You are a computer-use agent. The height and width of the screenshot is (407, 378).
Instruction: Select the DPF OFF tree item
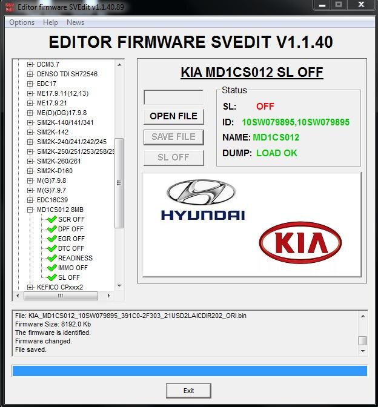tap(71, 229)
